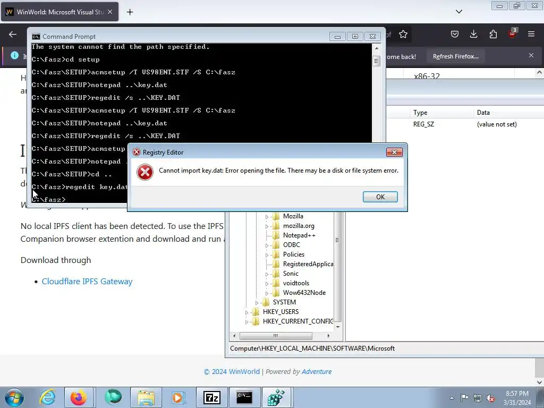Viewport: 544px width, 408px height.
Task: Select the WinWorld Microsoft Visual Studio tab
Action: click(x=59, y=12)
